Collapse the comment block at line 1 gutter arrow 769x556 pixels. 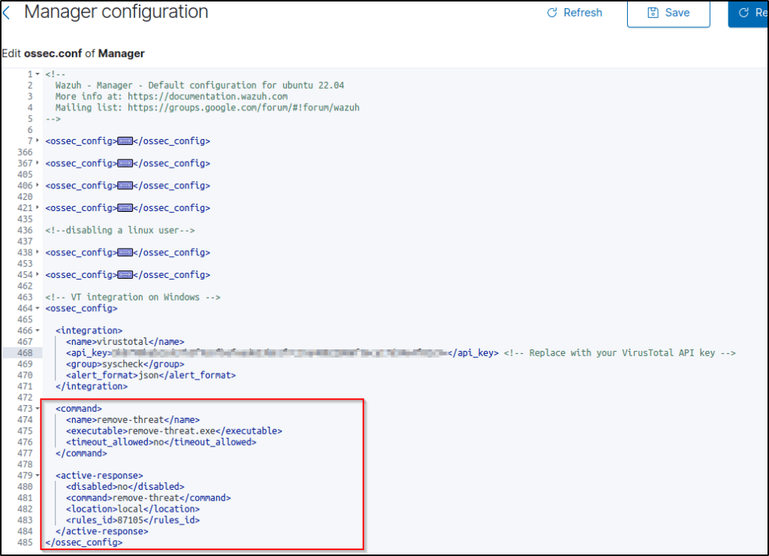coord(38,74)
